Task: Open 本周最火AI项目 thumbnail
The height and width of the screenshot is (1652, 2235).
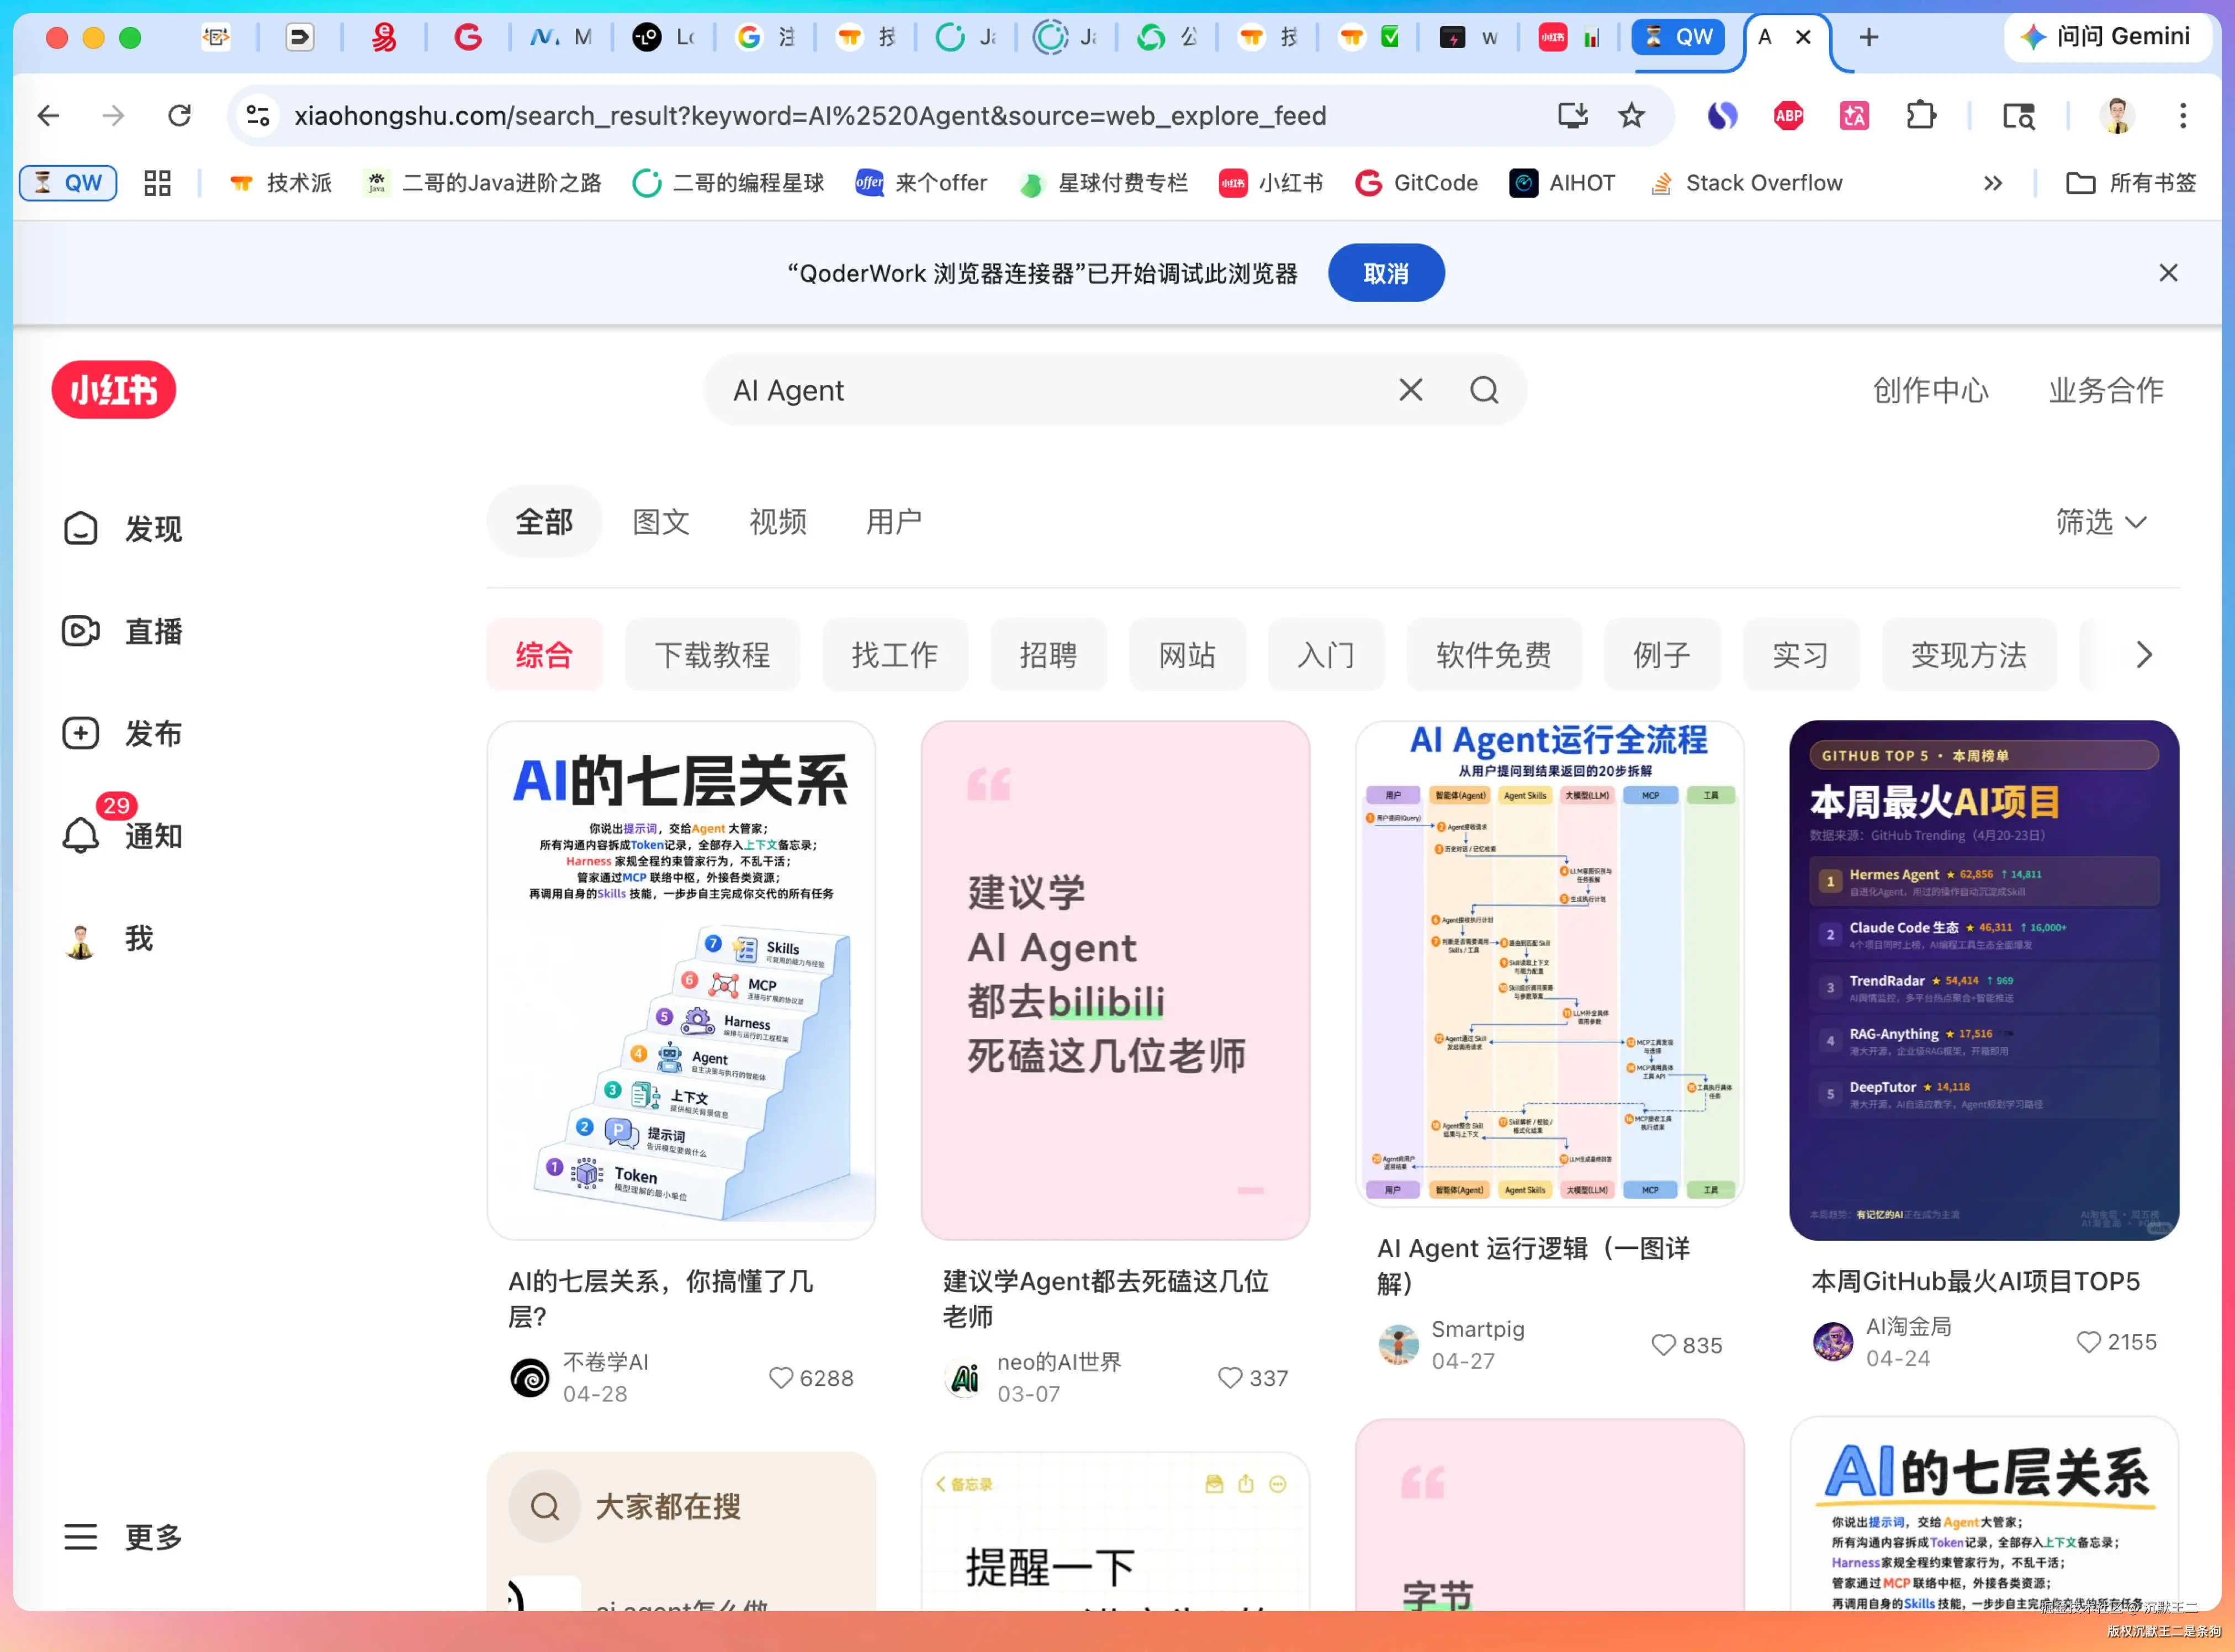Action: pyautogui.click(x=1984, y=980)
